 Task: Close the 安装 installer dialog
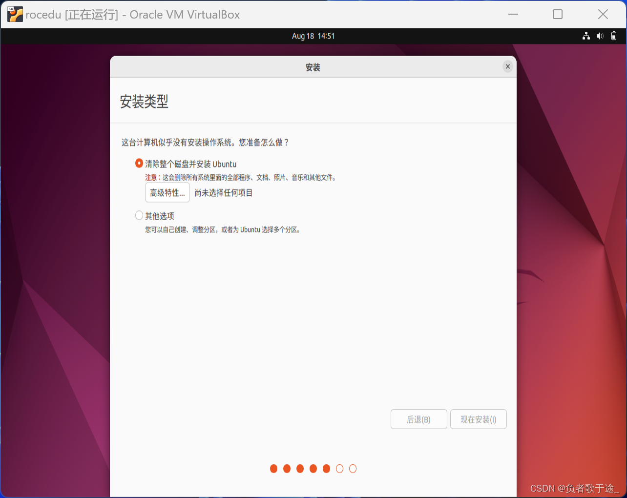pyautogui.click(x=508, y=67)
